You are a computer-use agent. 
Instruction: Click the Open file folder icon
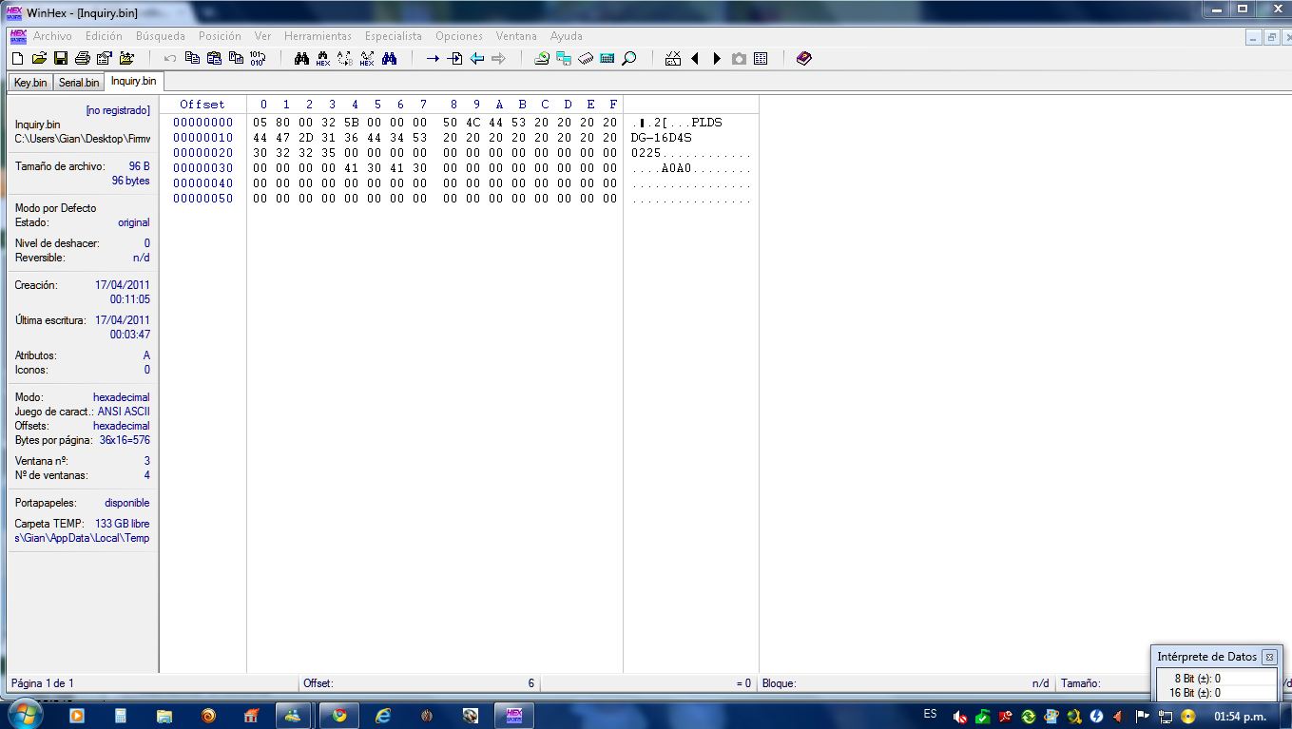tap(39, 59)
